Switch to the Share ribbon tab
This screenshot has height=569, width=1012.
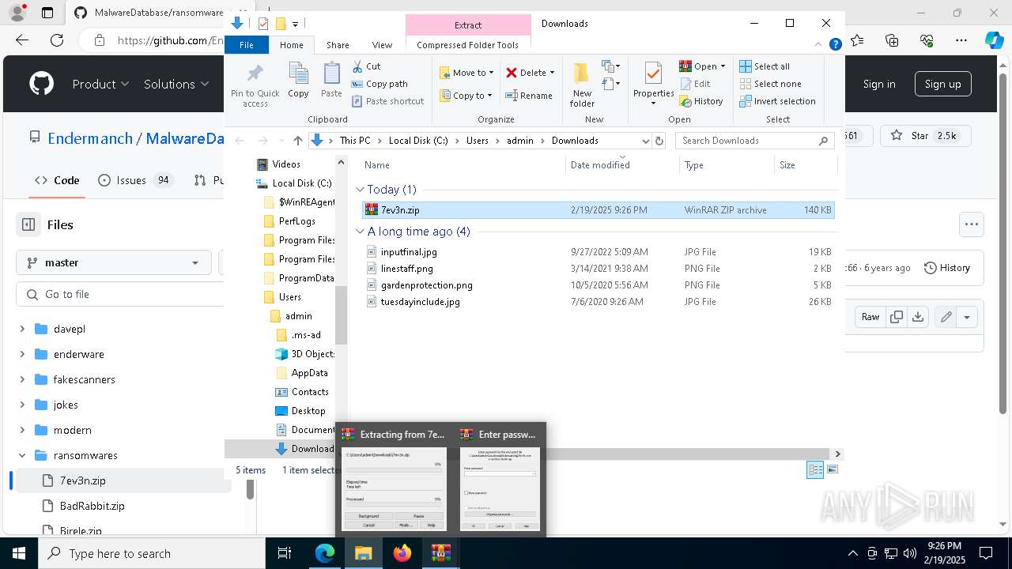tap(338, 45)
